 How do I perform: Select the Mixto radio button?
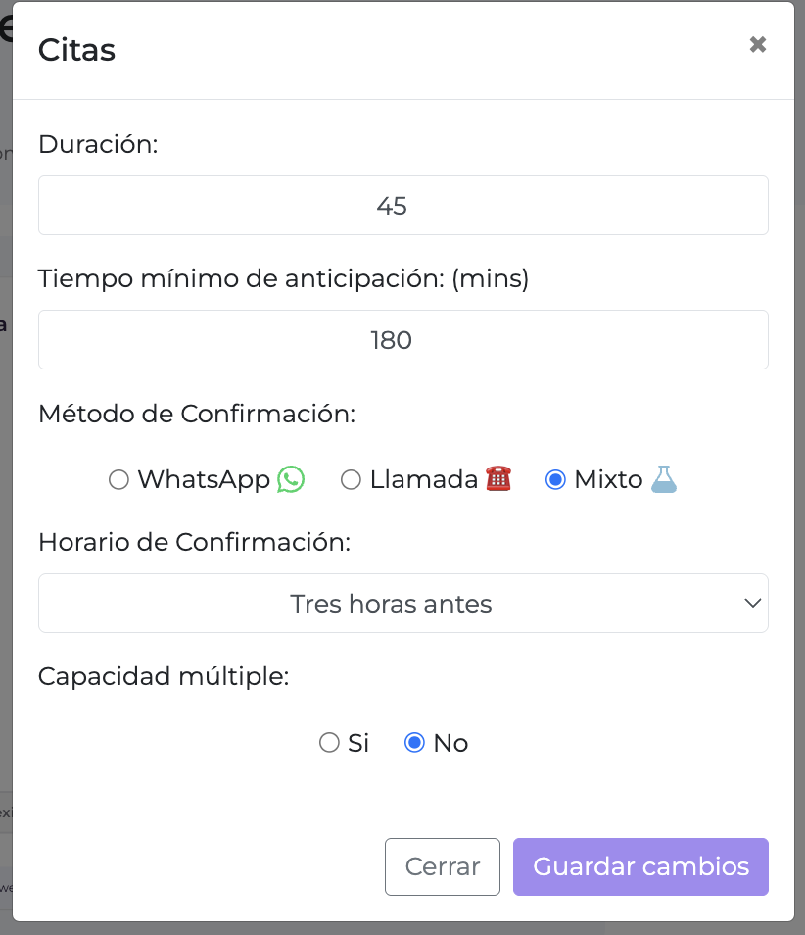tap(555, 479)
